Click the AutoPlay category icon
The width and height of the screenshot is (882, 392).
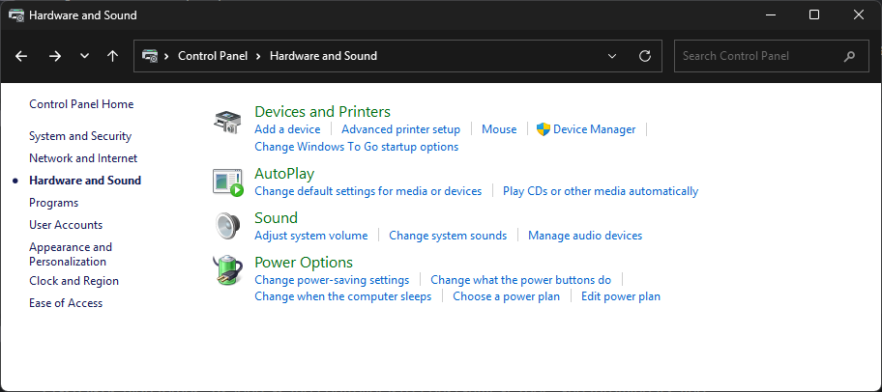[228, 182]
